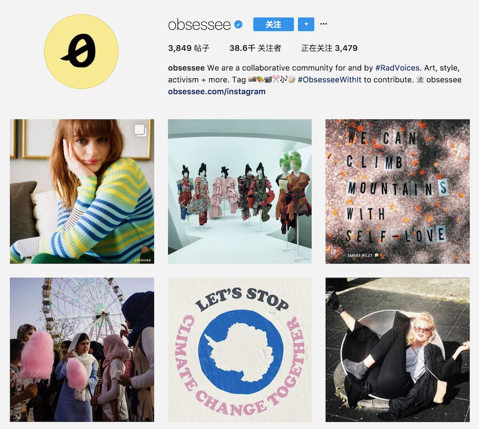Open the ferris wheel cotton candy post
This screenshot has height=429, width=479.
[82, 350]
